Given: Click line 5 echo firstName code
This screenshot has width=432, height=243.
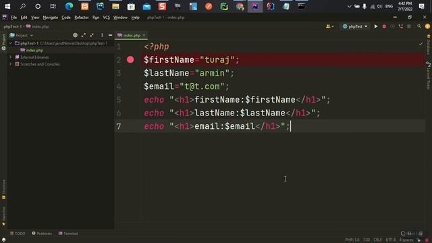Looking at the screenshot, I should point(237,100).
